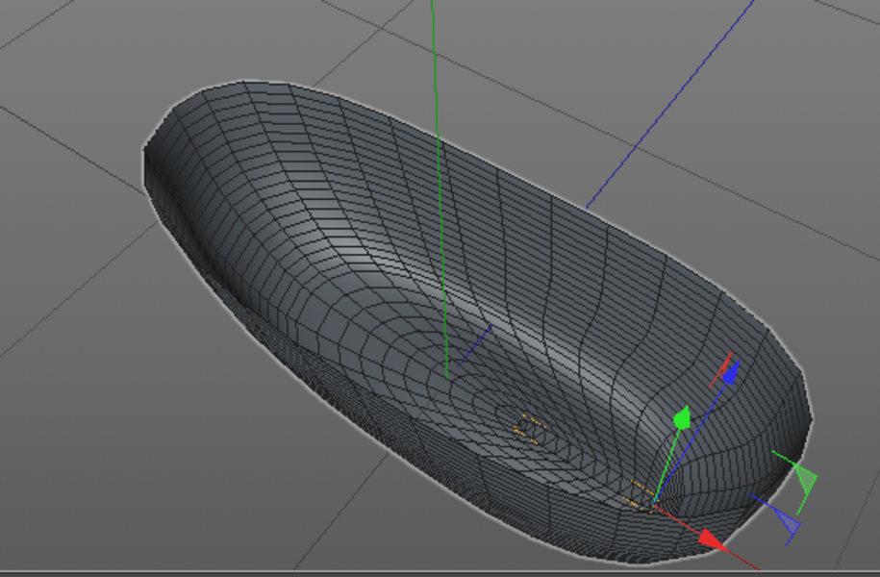Click the orange selected points in mesh center
880x577 pixels.
pyautogui.click(x=529, y=429)
